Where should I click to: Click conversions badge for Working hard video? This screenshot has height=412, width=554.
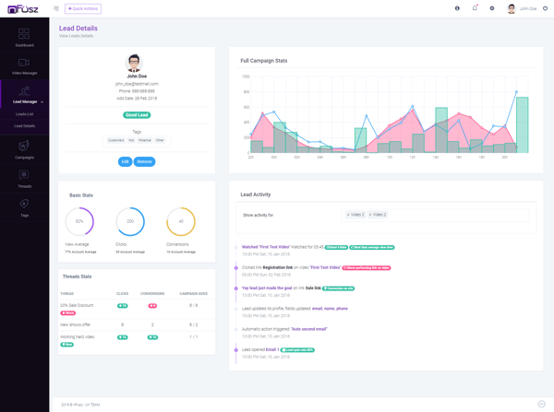pyautogui.click(x=152, y=337)
